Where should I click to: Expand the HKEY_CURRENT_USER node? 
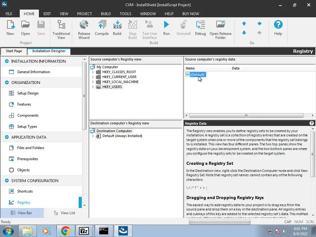coord(93,77)
